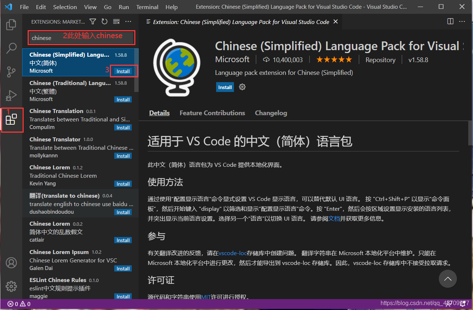Click the five-star rating
Screen dimensions: 473x310
[x=334, y=60]
